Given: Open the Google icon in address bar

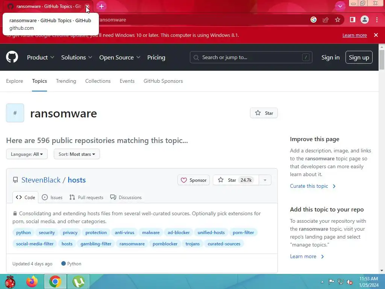Looking at the screenshot, I should [313, 20].
